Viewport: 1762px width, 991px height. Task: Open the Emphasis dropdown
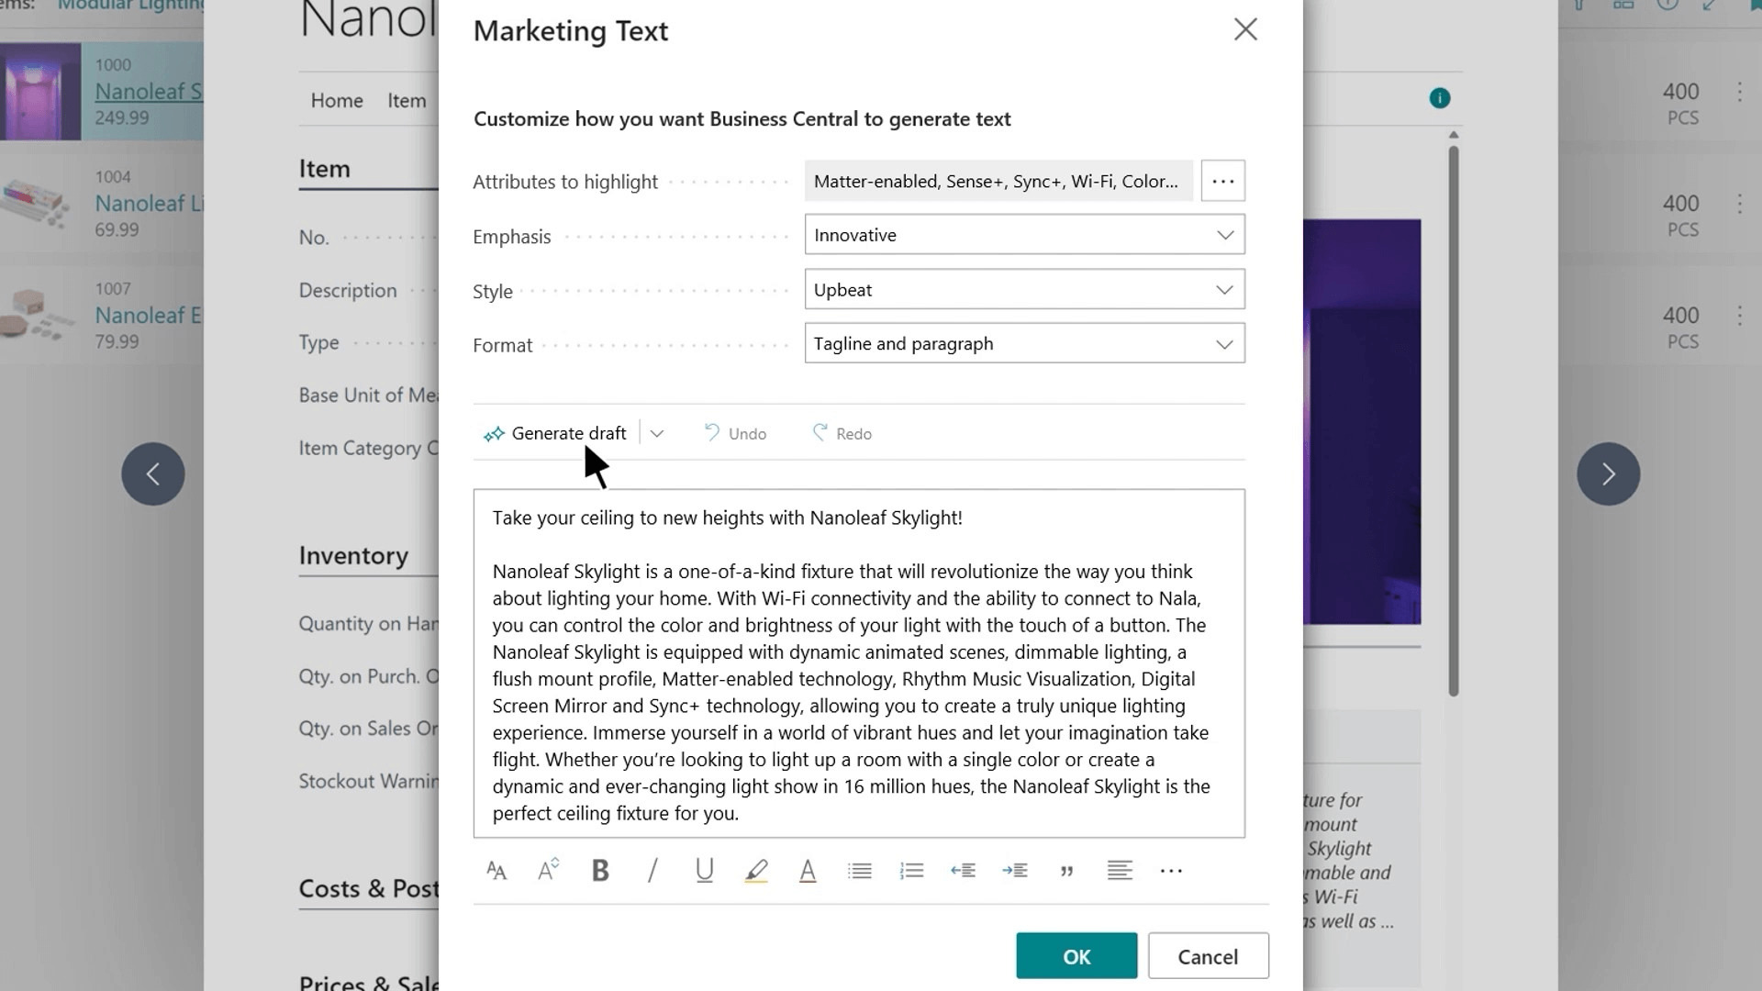point(1024,235)
